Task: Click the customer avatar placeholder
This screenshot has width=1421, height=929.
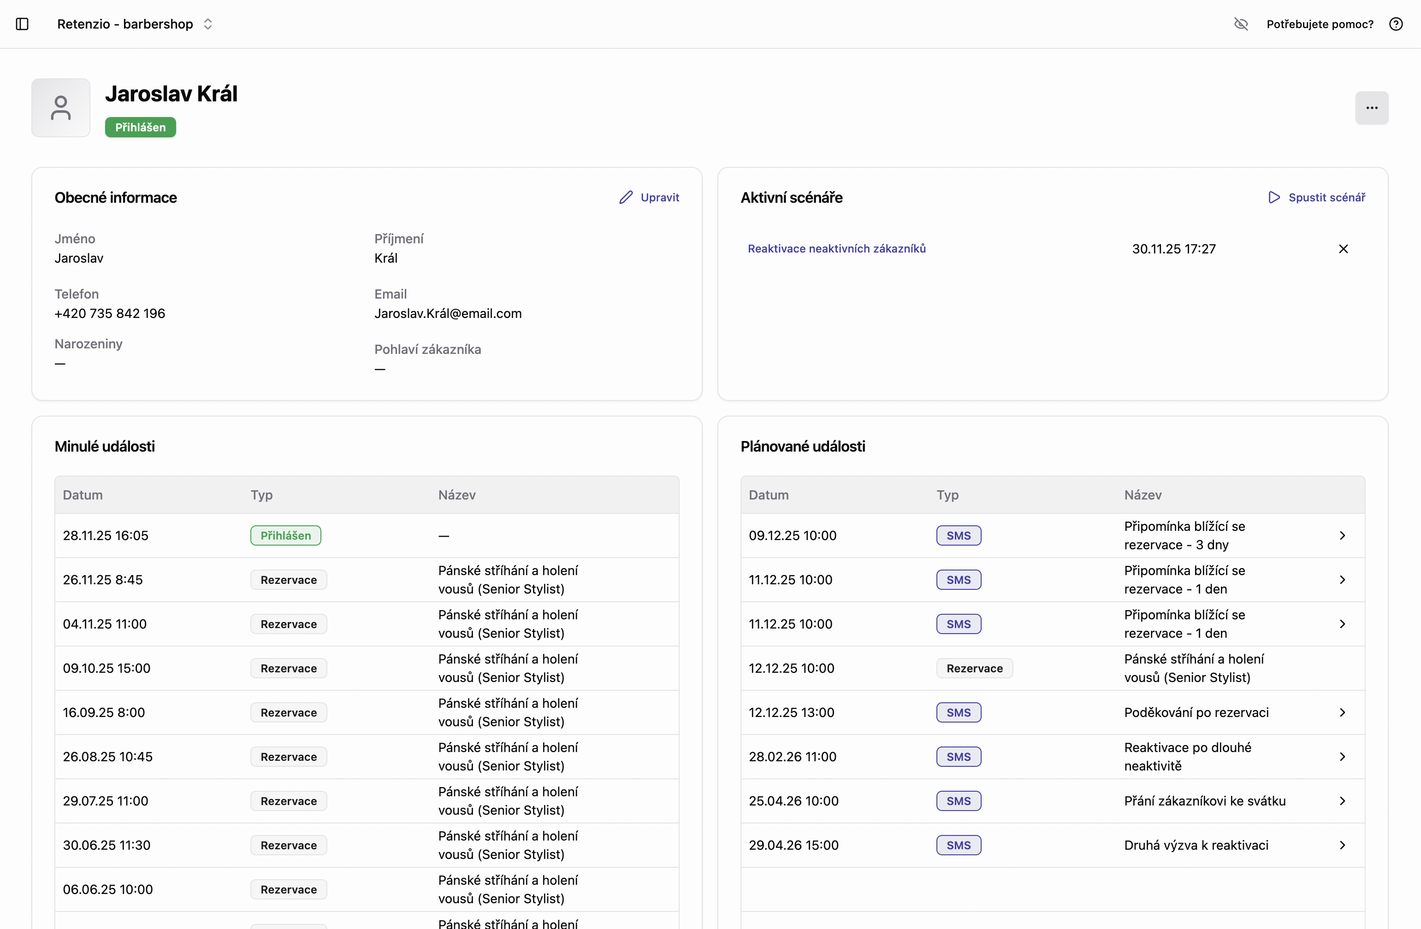Action: pos(61,108)
